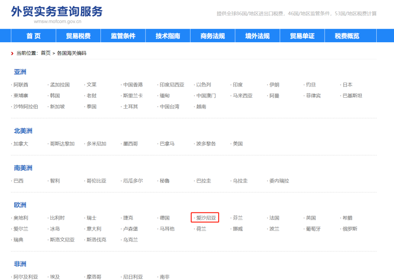This screenshot has width=394, height=280.
Task: Open the 沙特阿拉伯 link
Action: (x=26, y=107)
